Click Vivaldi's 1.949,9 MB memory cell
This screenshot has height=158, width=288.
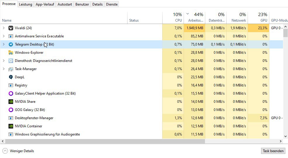pos(194,28)
